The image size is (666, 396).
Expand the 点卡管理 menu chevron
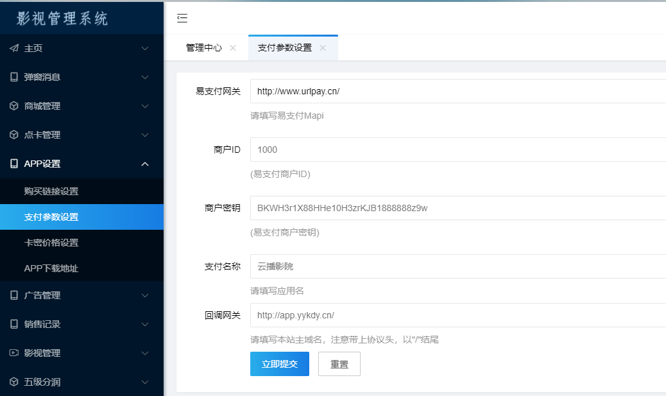[145, 135]
